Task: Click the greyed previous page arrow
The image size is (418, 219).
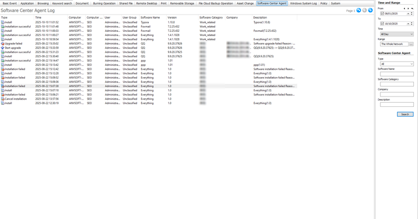Action: [364, 10]
